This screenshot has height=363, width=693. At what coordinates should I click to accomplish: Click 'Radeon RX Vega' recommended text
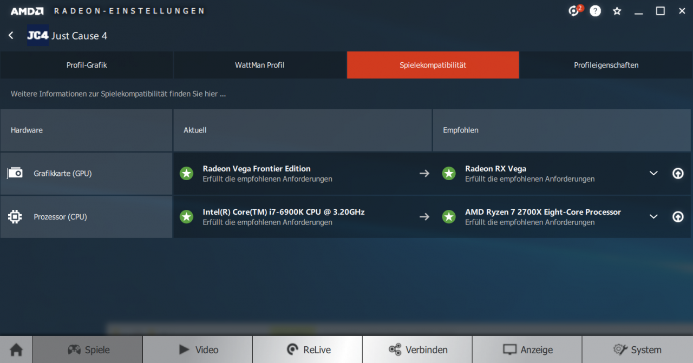point(495,169)
